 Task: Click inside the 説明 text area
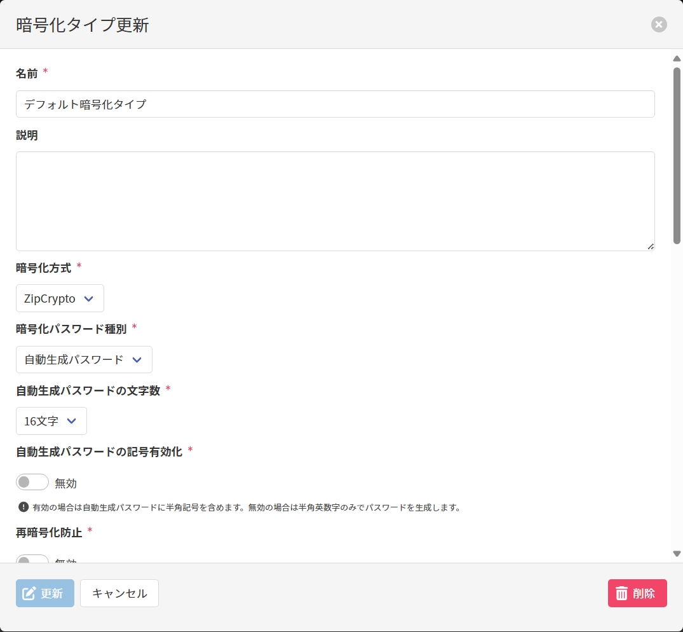335,201
